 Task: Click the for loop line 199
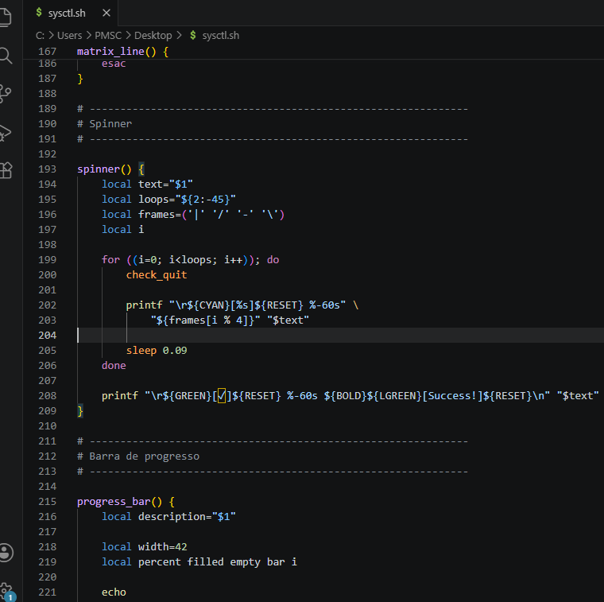tap(190, 260)
